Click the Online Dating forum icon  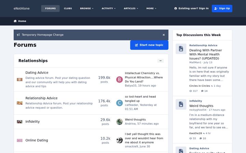pyautogui.click(x=19, y=140)
